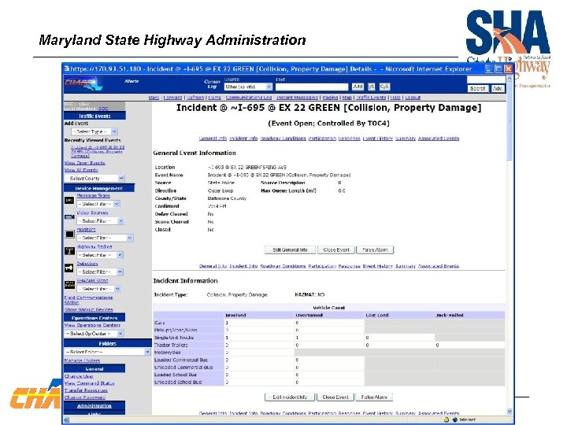Open Incident Messaging from top navigation
567x425 pixels.
coord(297,98)
